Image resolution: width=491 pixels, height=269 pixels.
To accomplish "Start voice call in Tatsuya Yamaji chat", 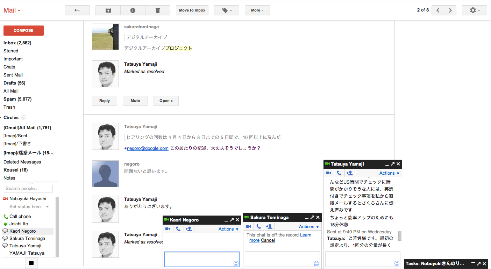I will pos(339,173).
